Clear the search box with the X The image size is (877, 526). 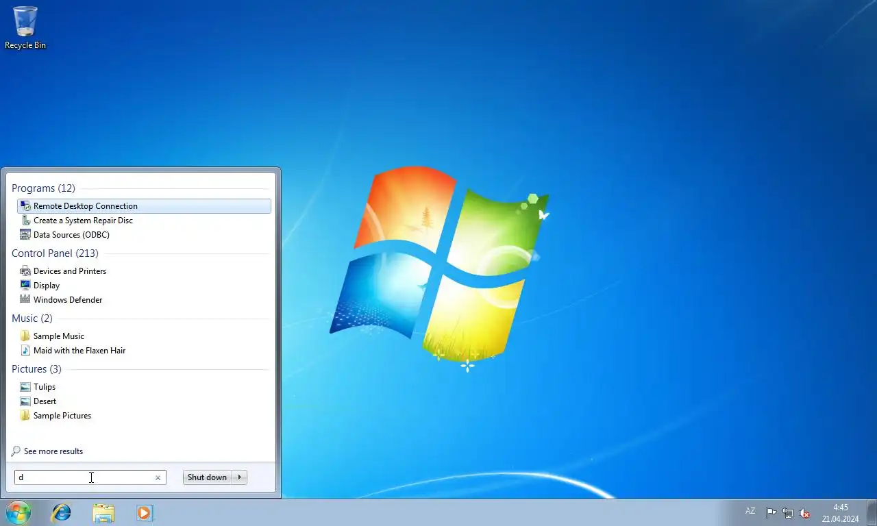pos(158,478)
